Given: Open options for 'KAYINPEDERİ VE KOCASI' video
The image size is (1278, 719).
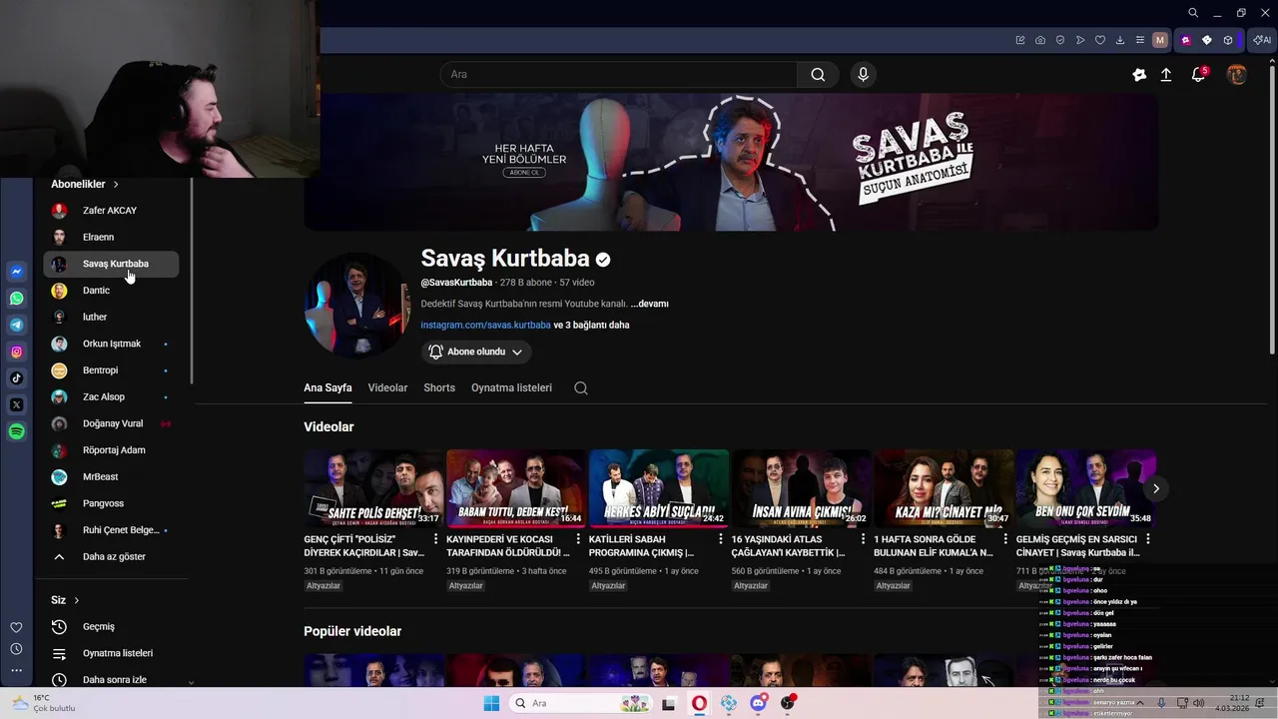Looking at the screenshot, I should [578, 539].
